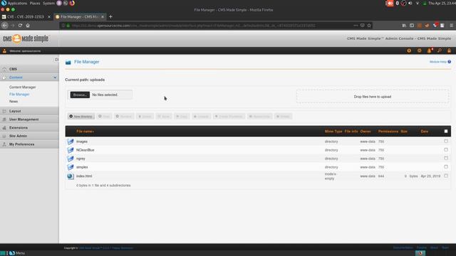
Task: Check the checkbox for simplex directory
Action: coord(446,167)
